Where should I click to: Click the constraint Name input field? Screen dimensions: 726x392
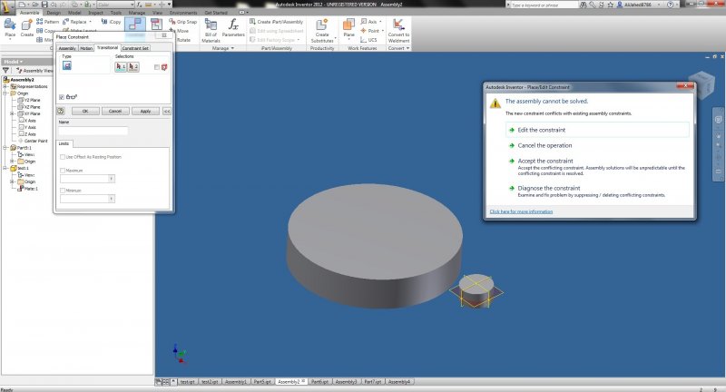point(93,132)
